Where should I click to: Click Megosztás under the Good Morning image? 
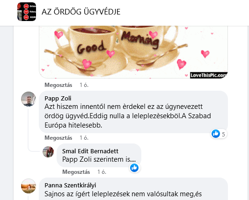tap(59, 85)
